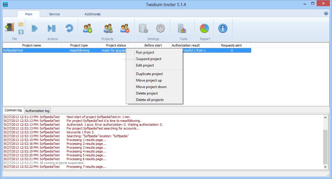The width and height of the screenshot is (332, 179).
Task: Switch to the Main ribbon tab
Action: point(29,14)
